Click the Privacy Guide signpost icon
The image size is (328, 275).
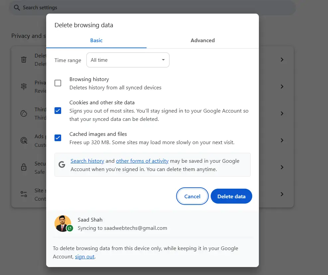click(24, 87)
